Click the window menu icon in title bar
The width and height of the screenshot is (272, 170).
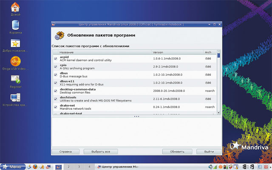pyautogui.click(x=54, y=24)
